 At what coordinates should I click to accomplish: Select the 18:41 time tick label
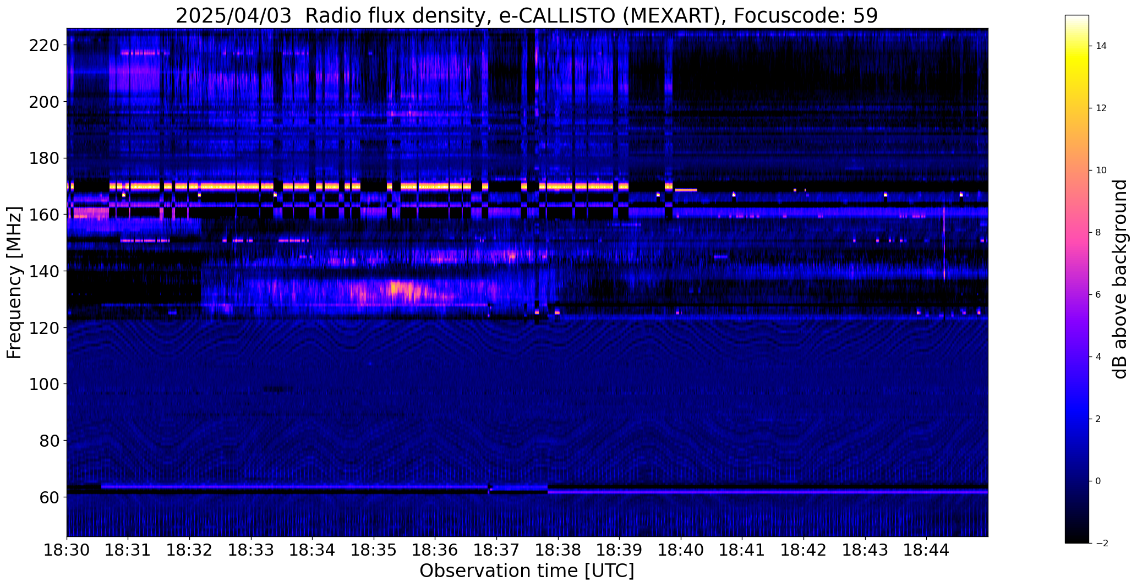[742, 550]
